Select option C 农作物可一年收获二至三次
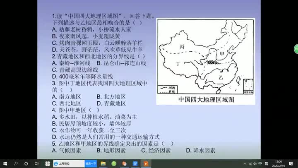Image resolution: width=298 pixels, height=168 pixels. [x=89, y=130]
